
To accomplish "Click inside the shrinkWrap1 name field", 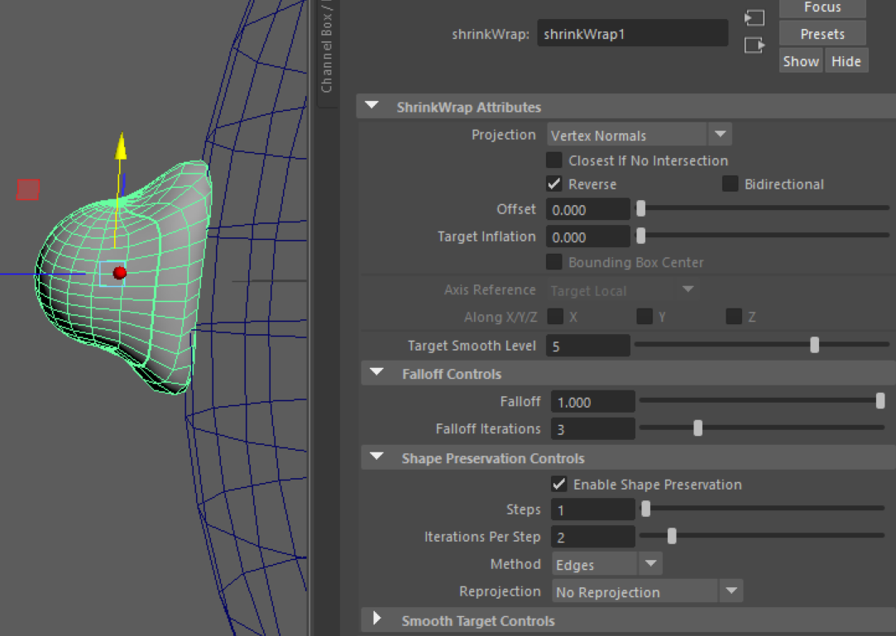I will click(x=632, y=33).
